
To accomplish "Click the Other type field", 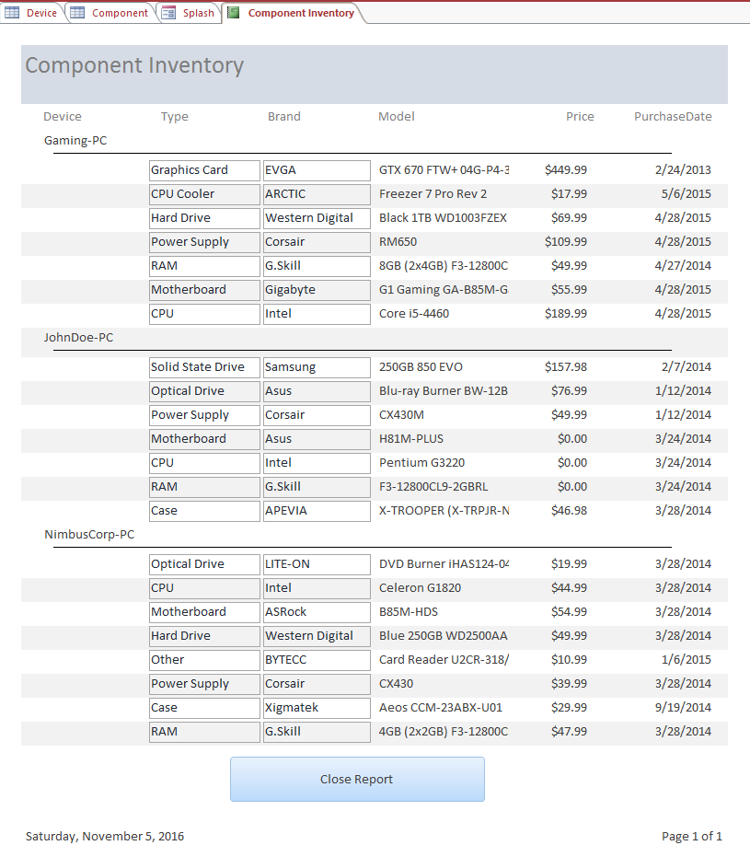I will tap(204, 660).
